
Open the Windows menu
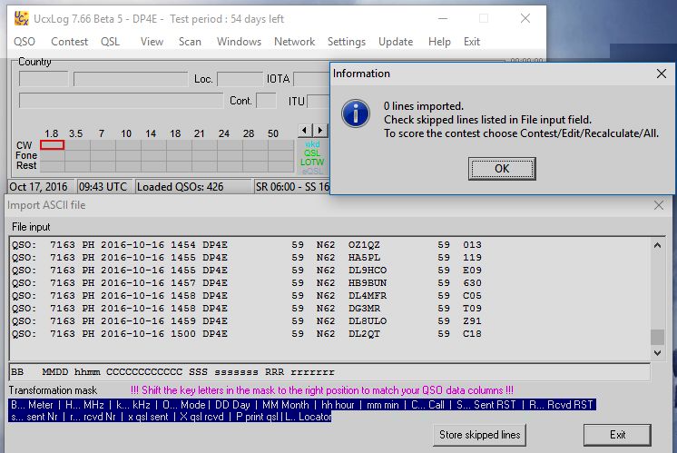[x=239, y=42]
